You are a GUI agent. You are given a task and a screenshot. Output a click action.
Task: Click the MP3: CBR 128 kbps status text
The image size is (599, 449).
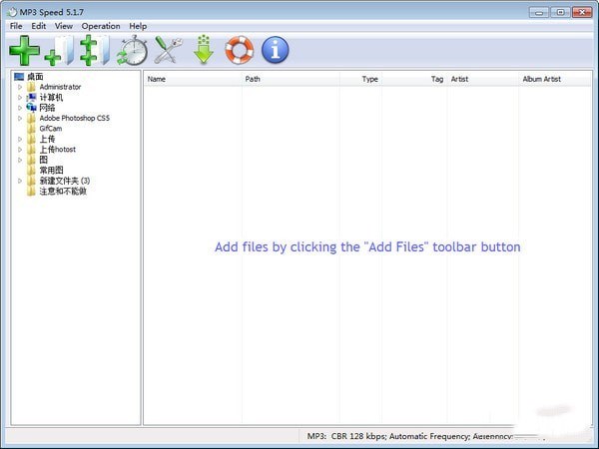[x=410, y=436]
